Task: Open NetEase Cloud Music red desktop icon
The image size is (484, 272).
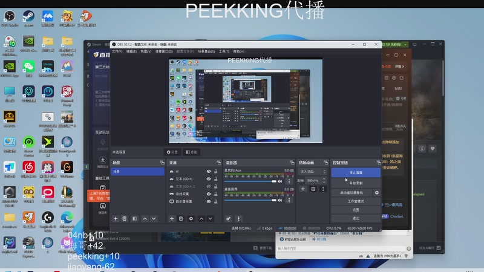Action: 28,169
